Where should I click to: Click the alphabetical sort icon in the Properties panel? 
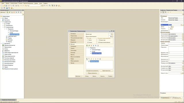[x=163, y=12]
